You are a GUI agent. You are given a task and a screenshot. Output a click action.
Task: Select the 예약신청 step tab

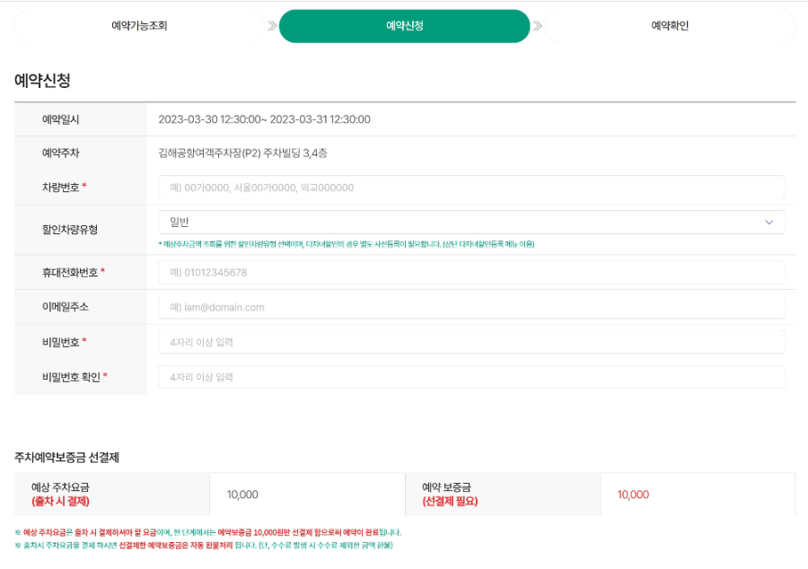click(405, 26)
